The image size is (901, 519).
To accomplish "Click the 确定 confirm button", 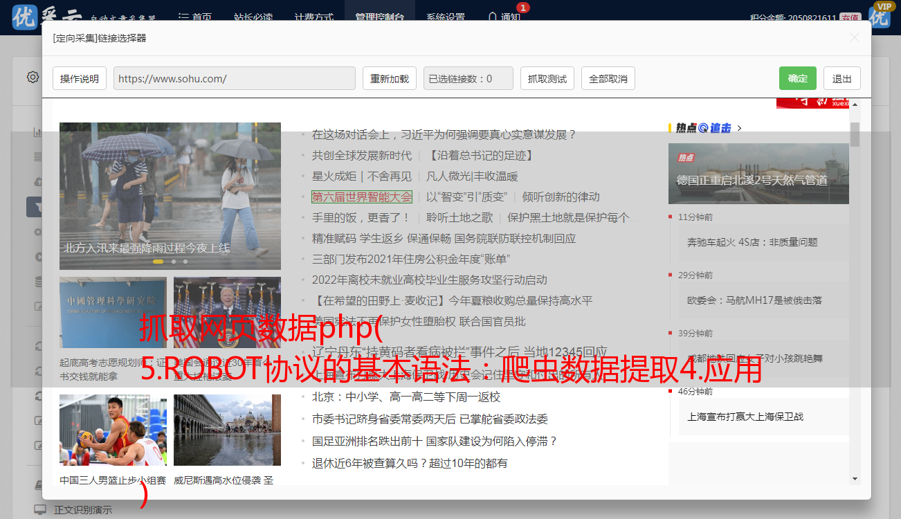I will click(797, 78).
